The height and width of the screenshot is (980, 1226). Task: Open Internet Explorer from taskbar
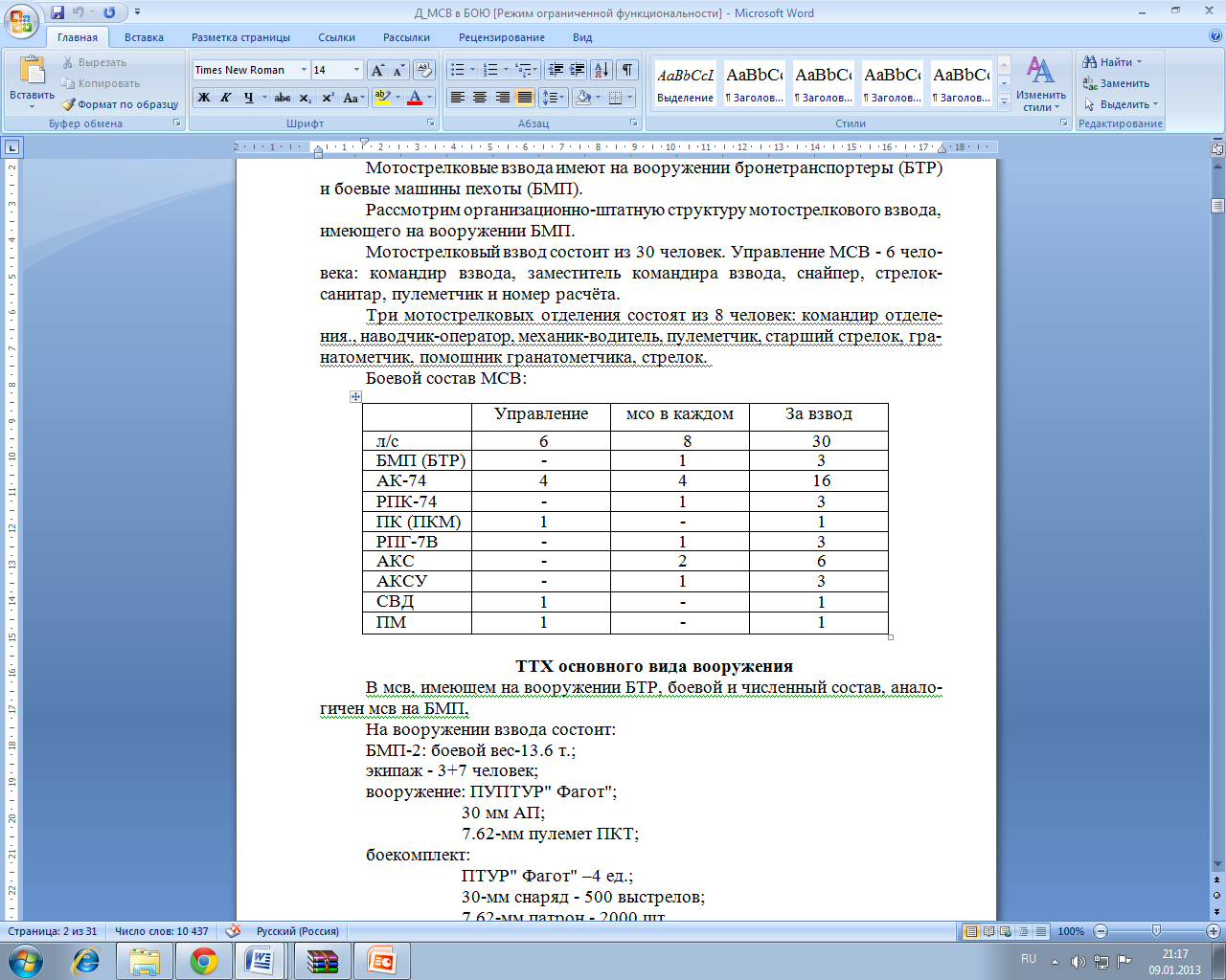point(85,961)
